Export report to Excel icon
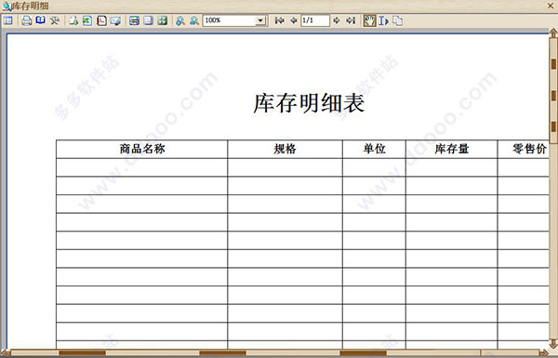 coord(87,20)
